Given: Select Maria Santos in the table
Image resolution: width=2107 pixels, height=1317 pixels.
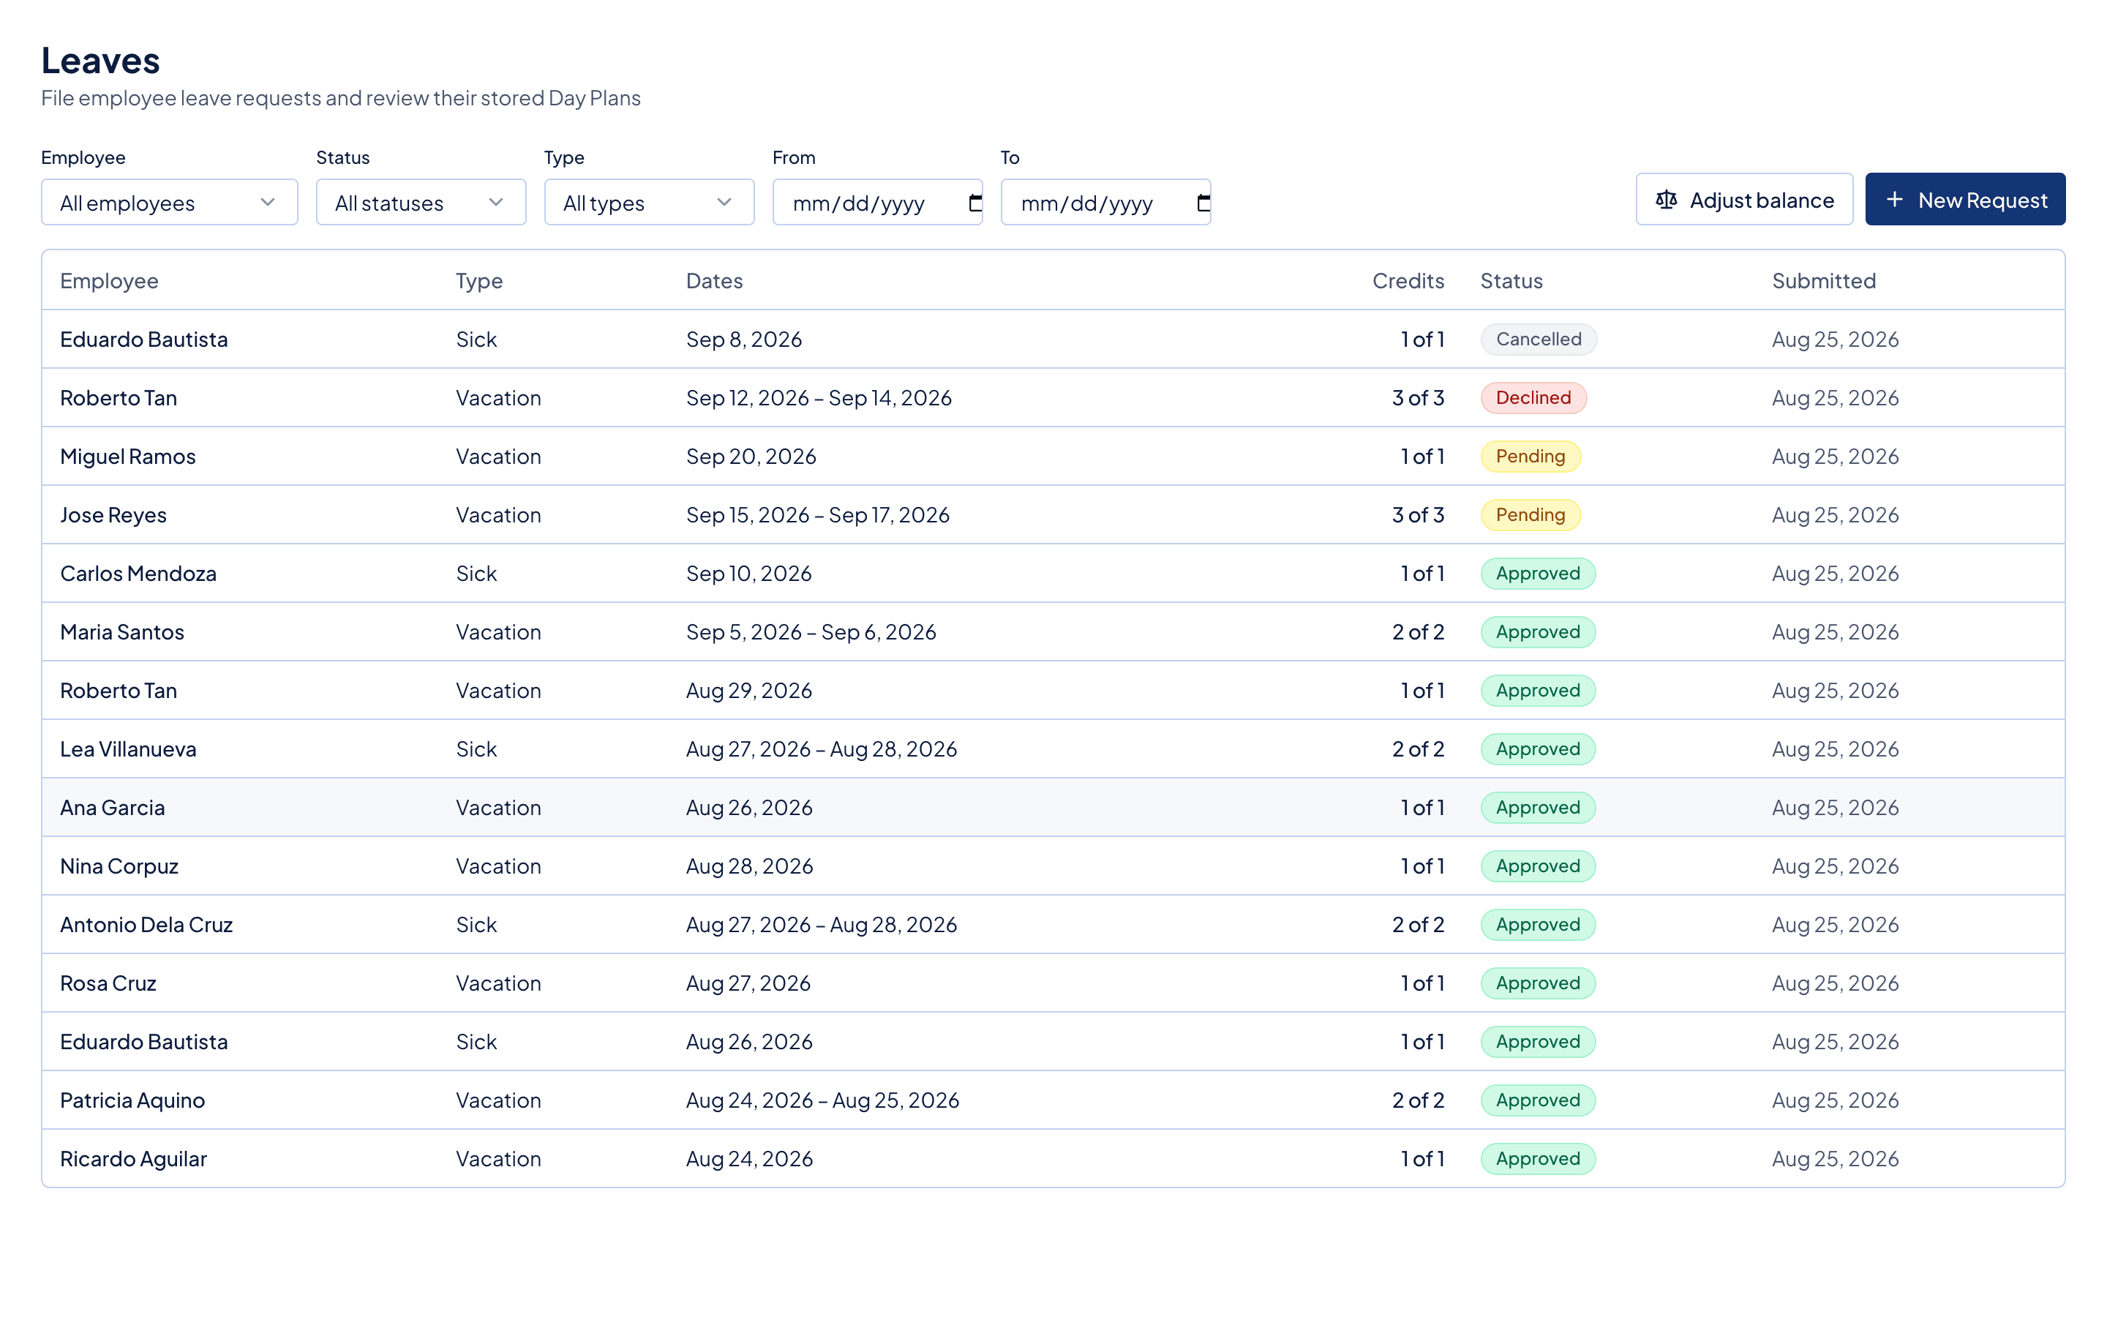Looking at the screenshot, I should click(122, 631).
